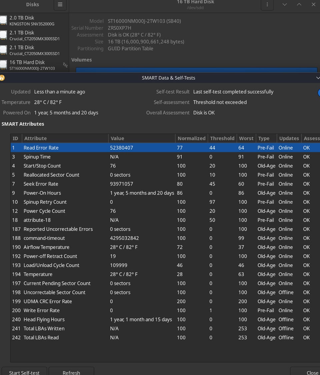
Task: Click the model ST16000NM000J-2TW103 (SB40) text
Action: (x=144, y=21)
